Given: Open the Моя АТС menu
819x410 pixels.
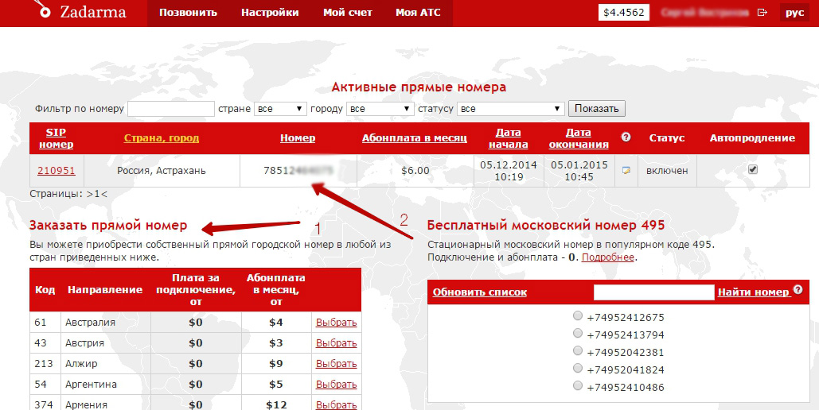Looking at the screenshot, I should tap(418, 13).
